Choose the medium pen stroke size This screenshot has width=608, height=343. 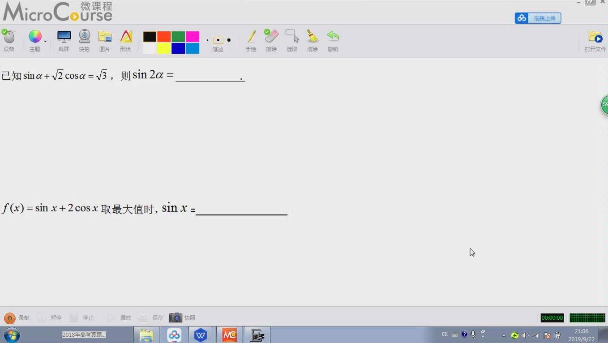click(218, 40)
